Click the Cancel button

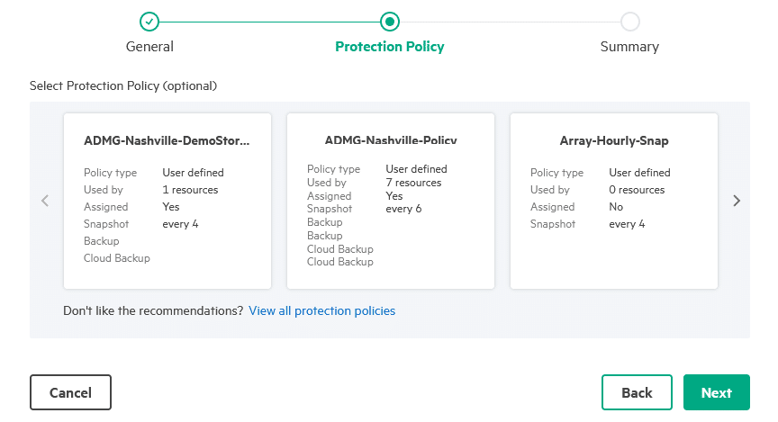pos(70,392)
